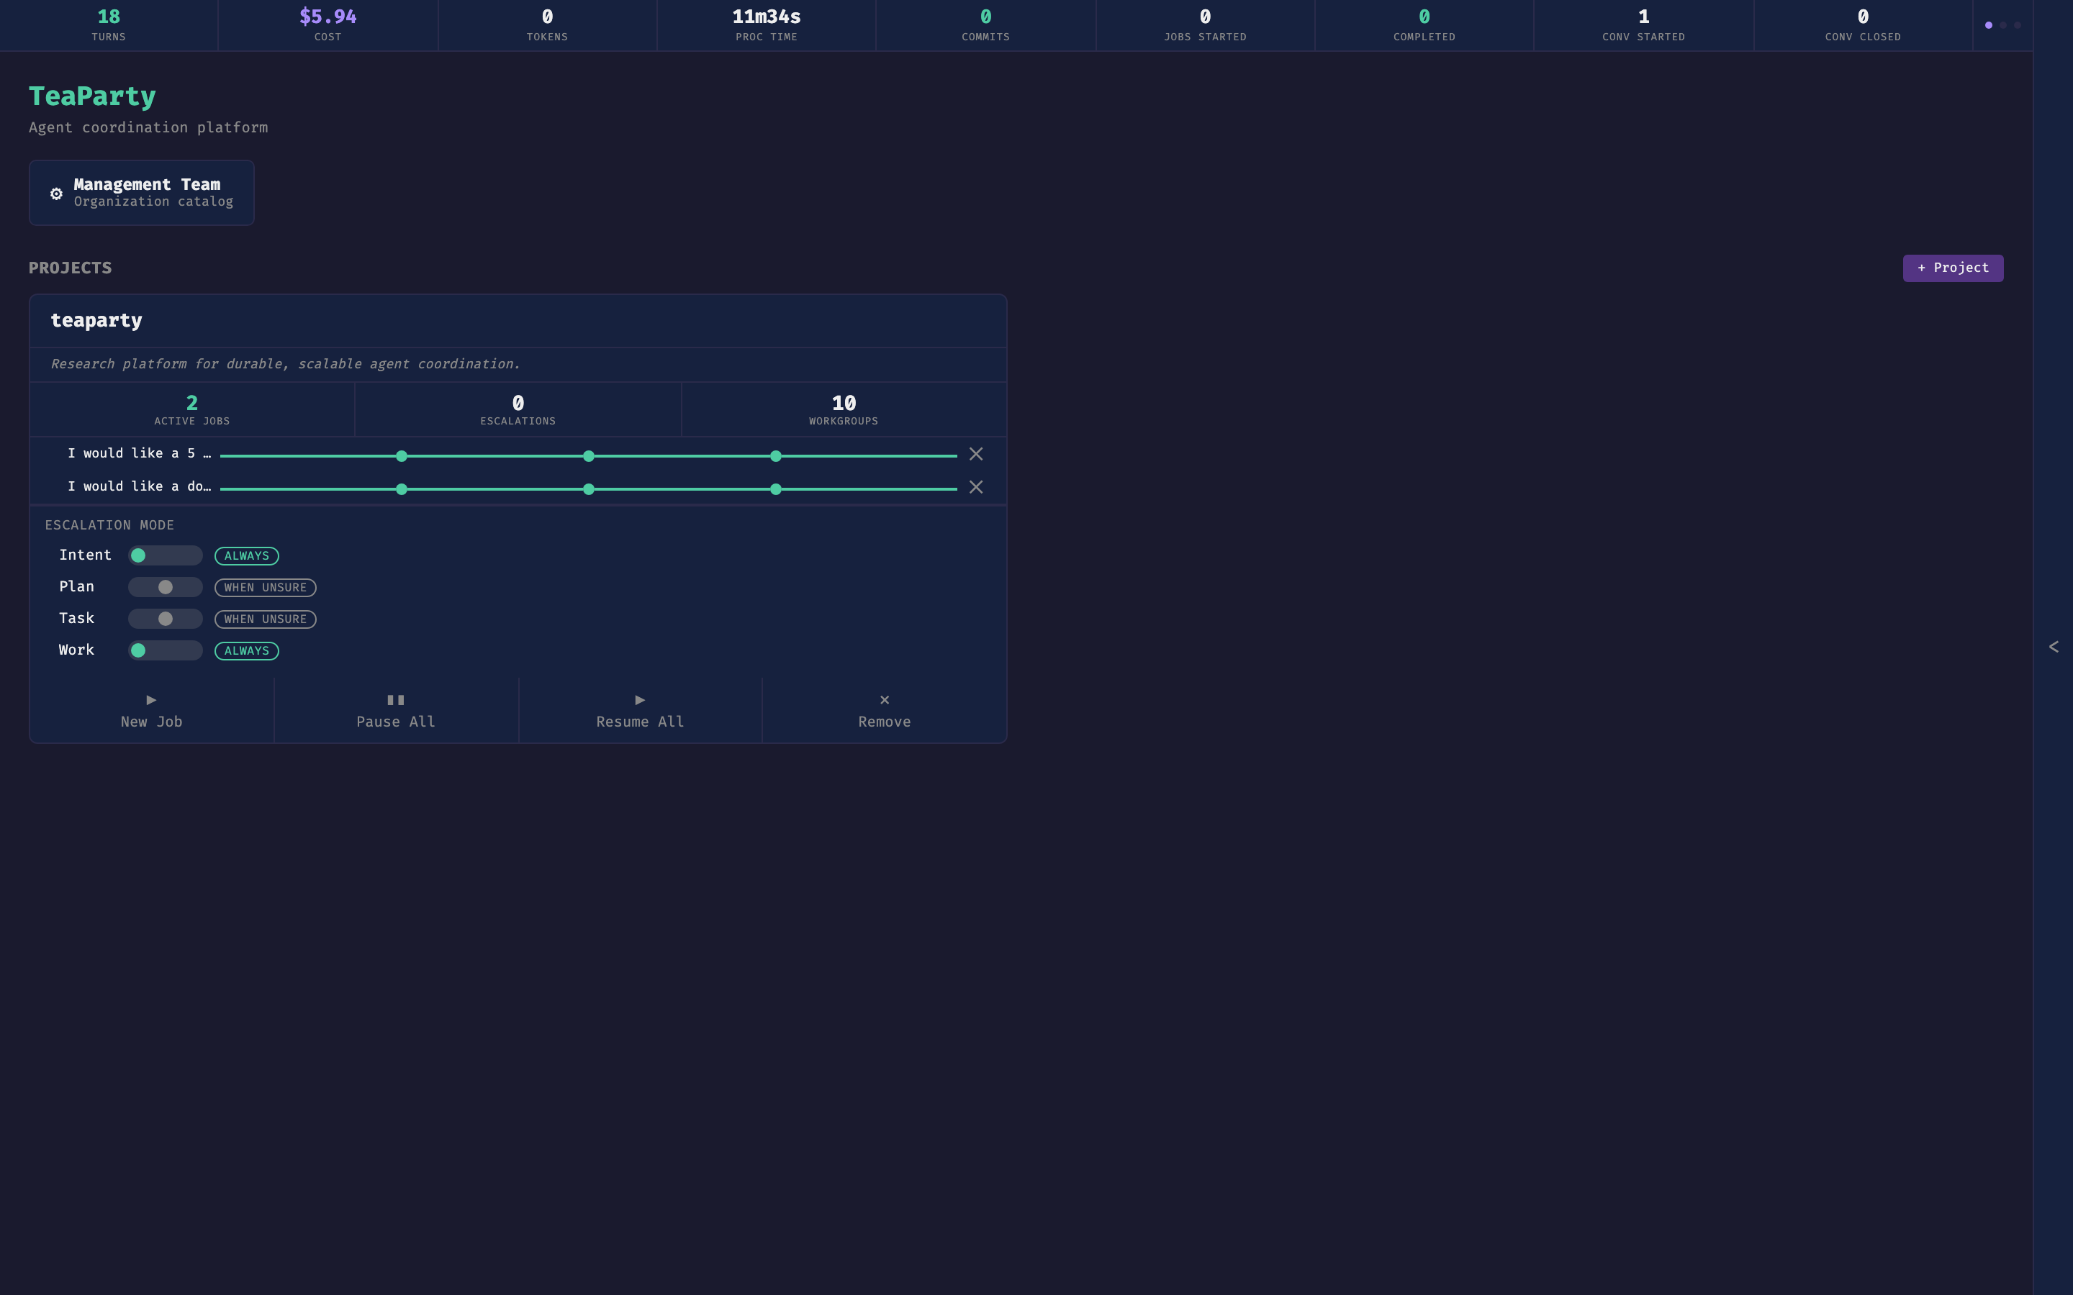Image resolution: width=2073 pixels, height=1295 pixels.
Task: Toggle the Intent escalation switch
Action: coord(166,555)
